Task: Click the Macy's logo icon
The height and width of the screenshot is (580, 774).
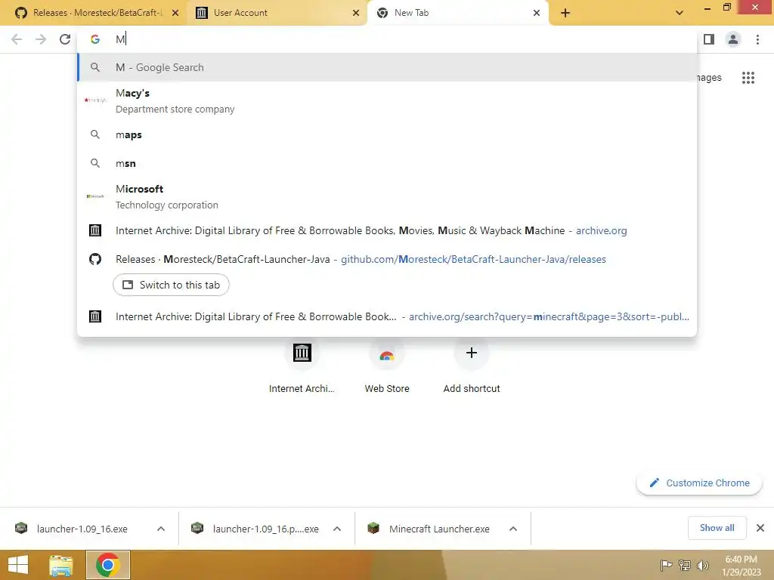Action: pos(95,100)
